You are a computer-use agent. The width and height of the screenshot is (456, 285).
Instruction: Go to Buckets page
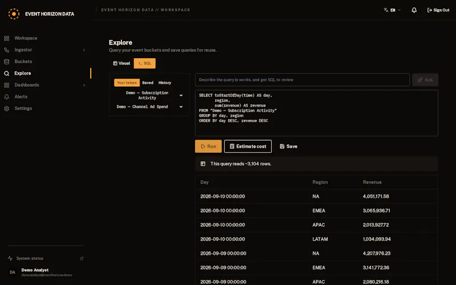23,62
